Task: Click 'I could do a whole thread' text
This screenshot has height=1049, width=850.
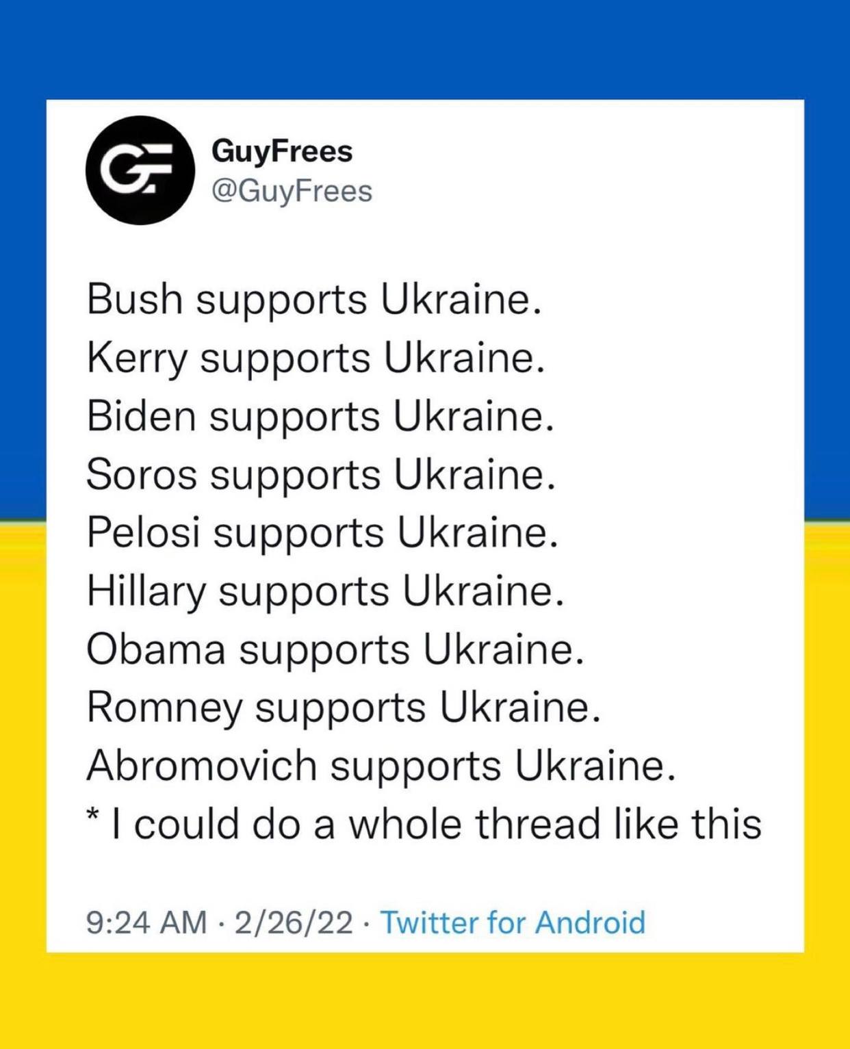Action: click(x=448, y=823)
